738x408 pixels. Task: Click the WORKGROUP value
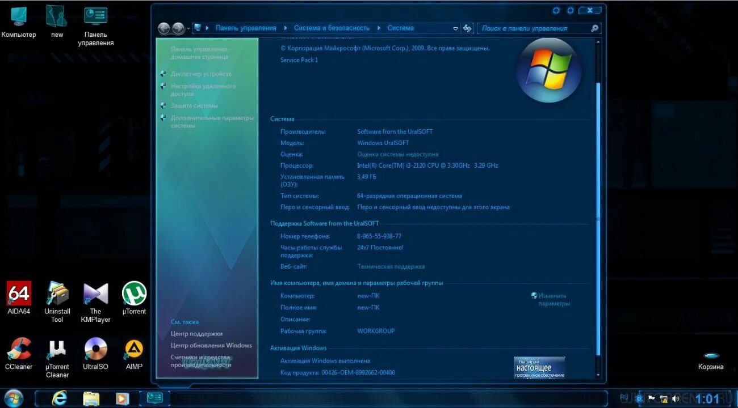click(x=376, y=331)
